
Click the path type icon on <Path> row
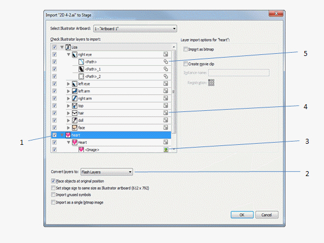pyautogui.click(x=166, y=61)
